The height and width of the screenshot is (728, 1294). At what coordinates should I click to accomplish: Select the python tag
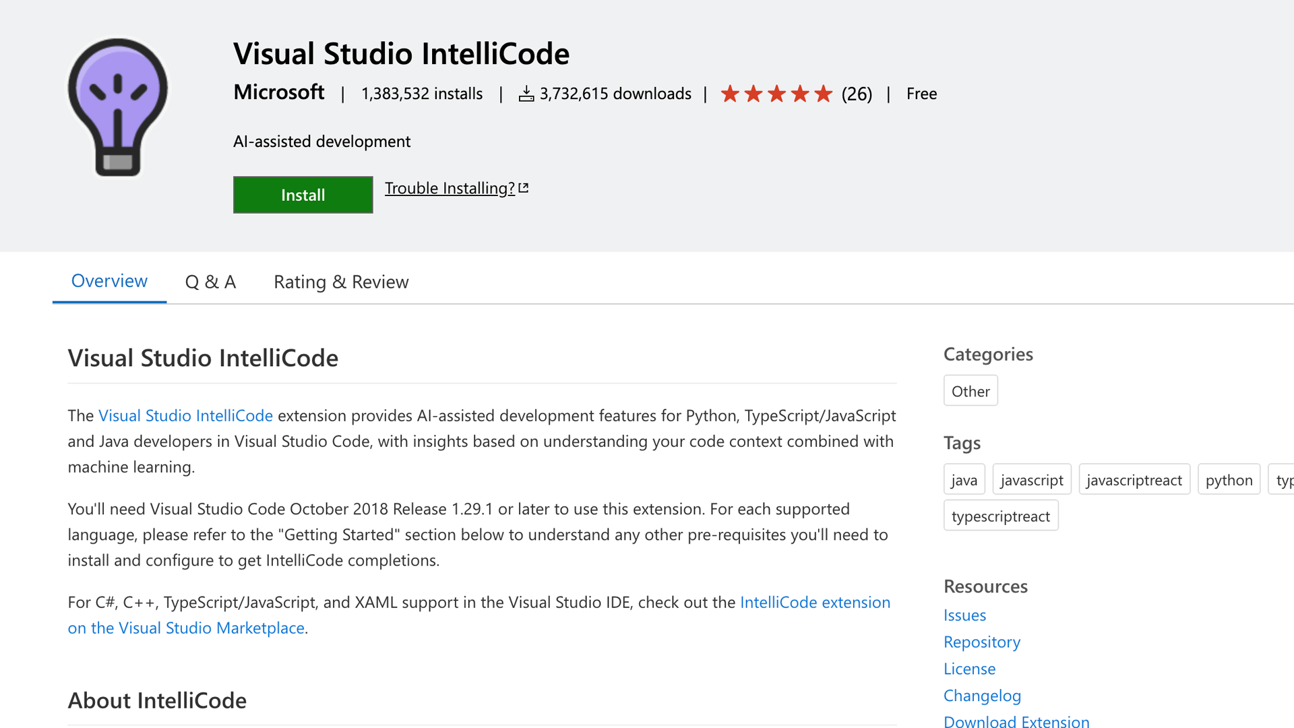[1229, 480]
